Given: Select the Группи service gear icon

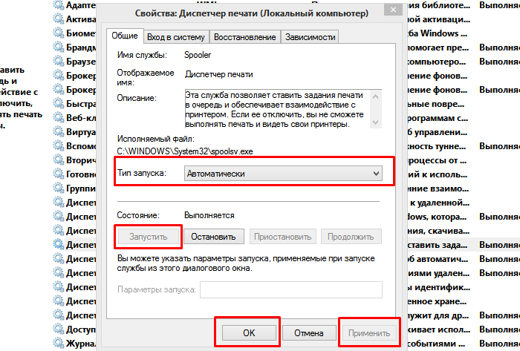Looking at the screenshot, I should pos(59,188).
